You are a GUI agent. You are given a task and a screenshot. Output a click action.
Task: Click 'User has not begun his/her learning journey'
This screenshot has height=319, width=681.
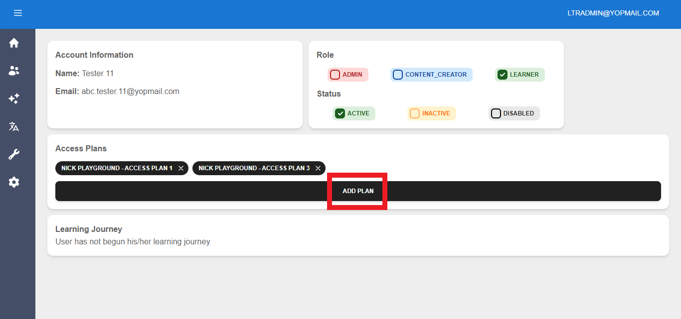[x=133, y=242]
